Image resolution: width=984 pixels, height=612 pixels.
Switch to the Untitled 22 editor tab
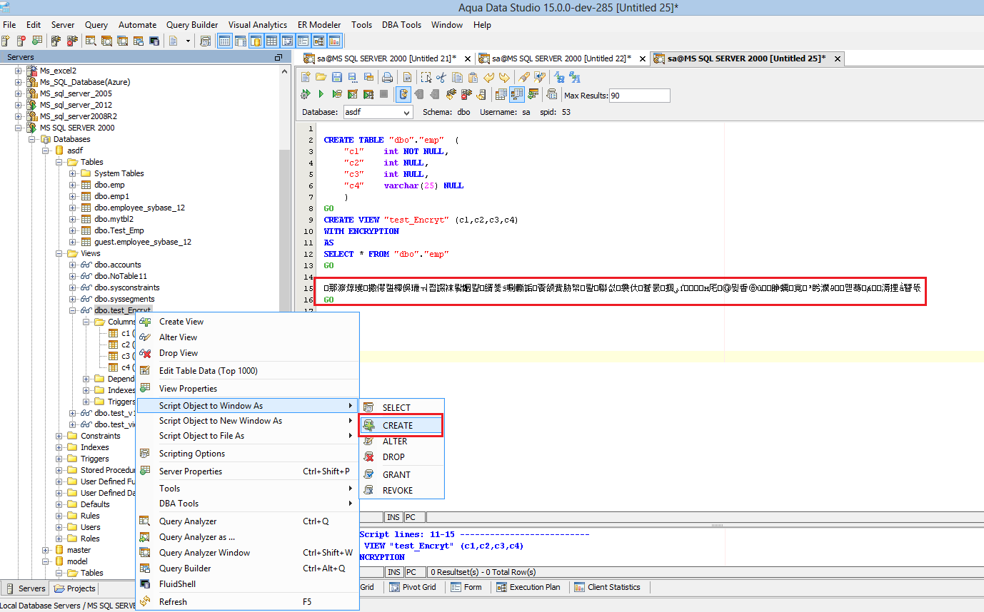point(561,58)
